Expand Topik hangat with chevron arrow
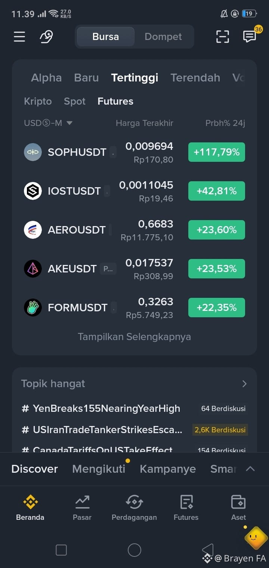The image size is (269, 568). [244, 384]
